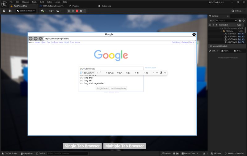Open the Actor menu
This screenshot has width=247, height=156.
(x=58, y=2)
